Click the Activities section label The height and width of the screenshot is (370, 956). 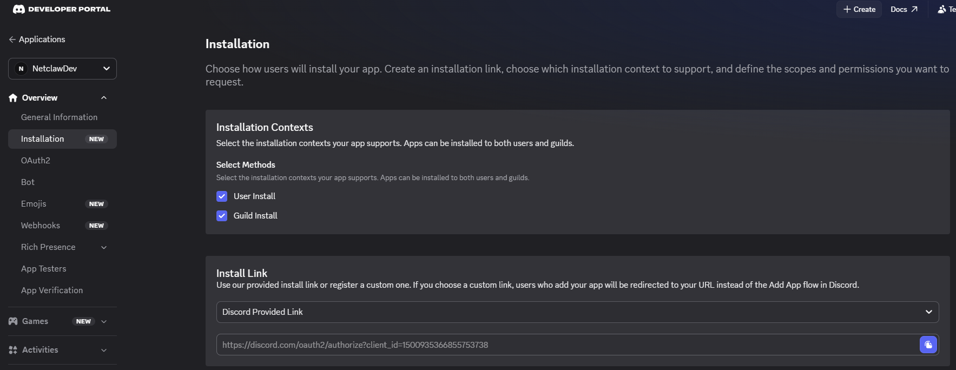[x=40, y=350]
